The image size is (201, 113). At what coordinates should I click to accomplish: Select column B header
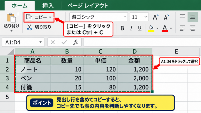pos(67,51)
